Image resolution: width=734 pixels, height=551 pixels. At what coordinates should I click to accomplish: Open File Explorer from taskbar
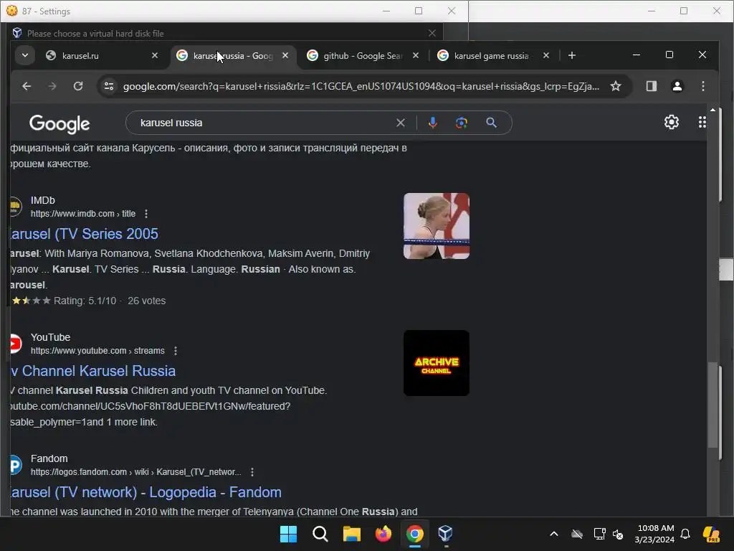tap(351, 534)
